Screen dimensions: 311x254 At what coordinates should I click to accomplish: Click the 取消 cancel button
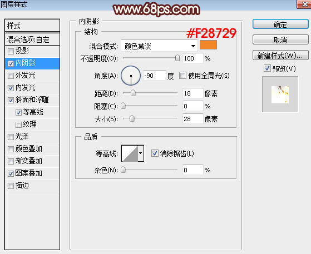click(280, 40)
